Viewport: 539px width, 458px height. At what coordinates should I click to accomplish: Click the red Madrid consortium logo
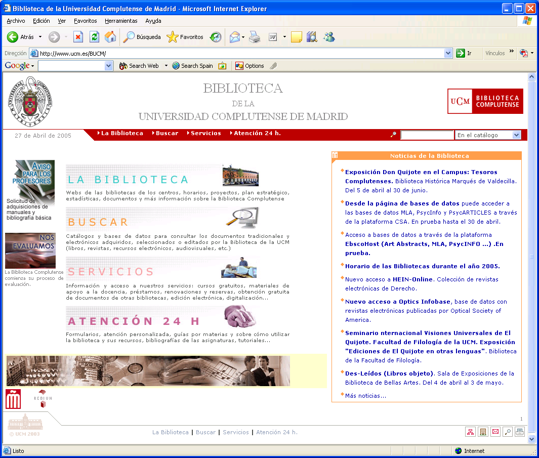(13, 399)
